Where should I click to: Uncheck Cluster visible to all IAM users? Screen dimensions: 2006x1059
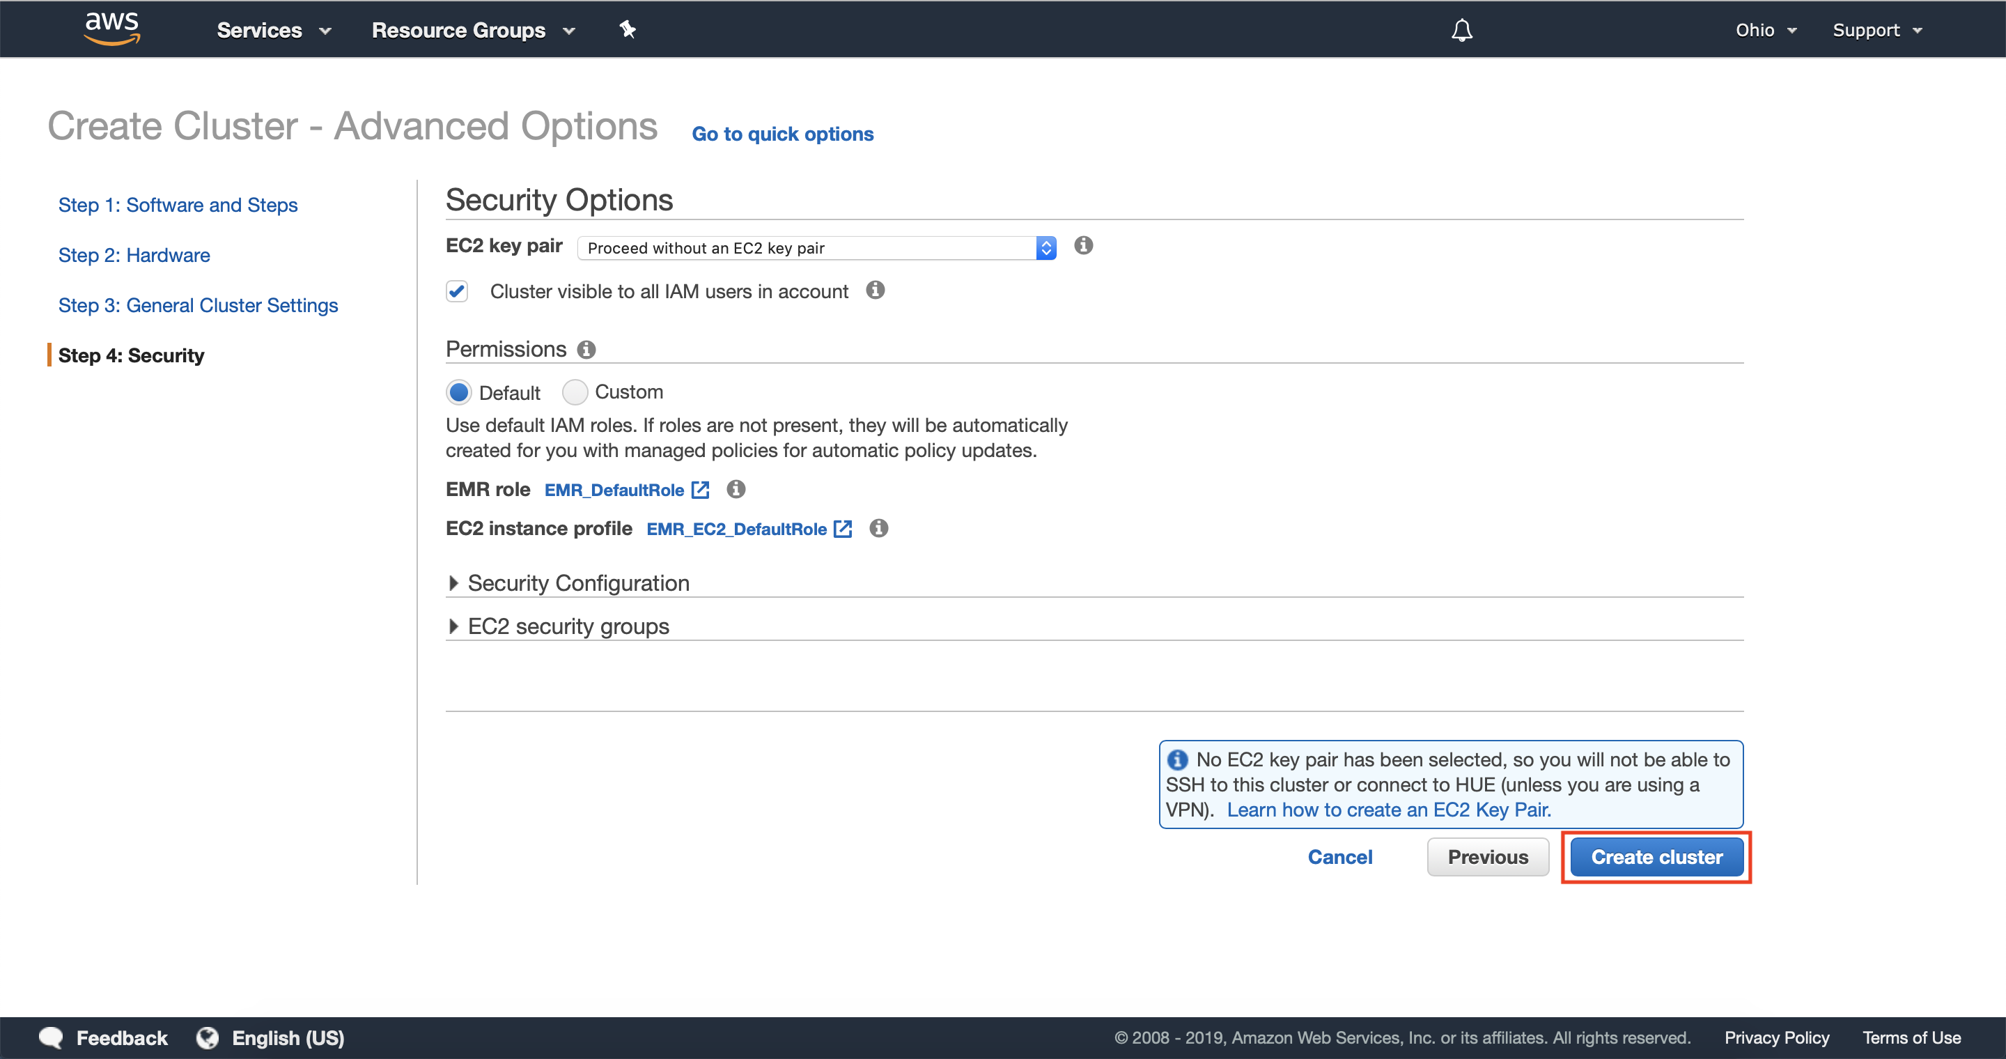(x=457, y=291)
